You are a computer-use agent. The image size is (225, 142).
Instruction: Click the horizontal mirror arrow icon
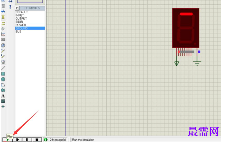point(10,1)
